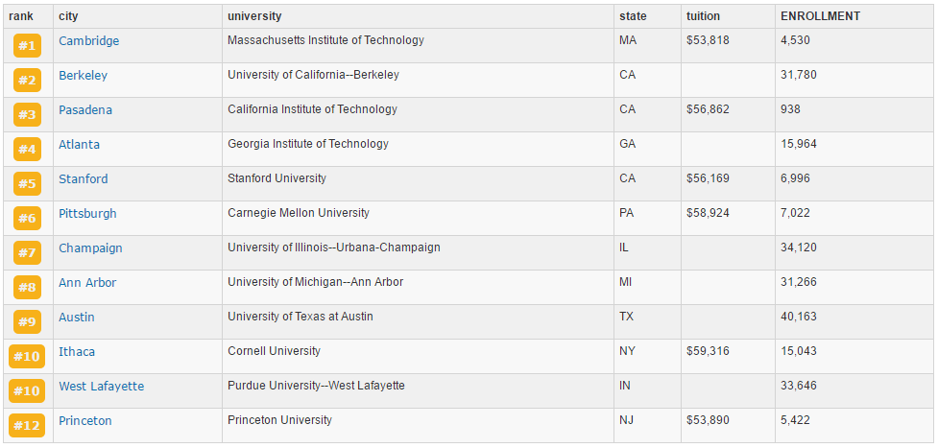
Task: Select the #2 rank badge
Action: tap(27, 81)
